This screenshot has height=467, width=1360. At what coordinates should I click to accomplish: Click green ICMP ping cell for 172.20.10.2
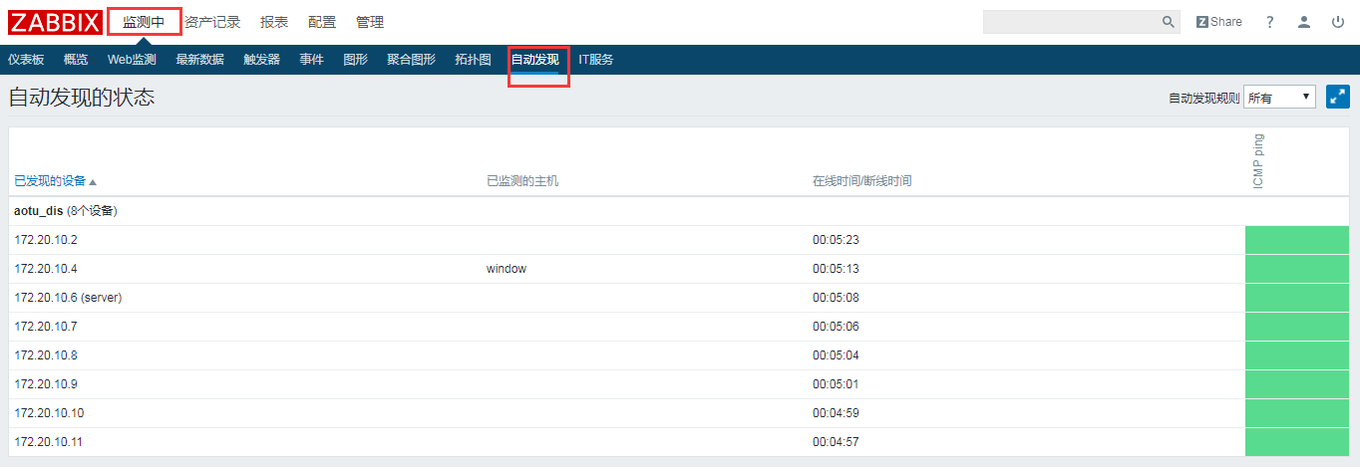pyautogui.click(x=1297, y=240)
